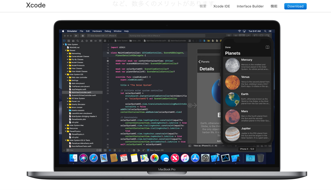Viewport: 331px width, 190px height.
Task: Click the IBOutlet connection circle in gutter
Action: (108, 61)
